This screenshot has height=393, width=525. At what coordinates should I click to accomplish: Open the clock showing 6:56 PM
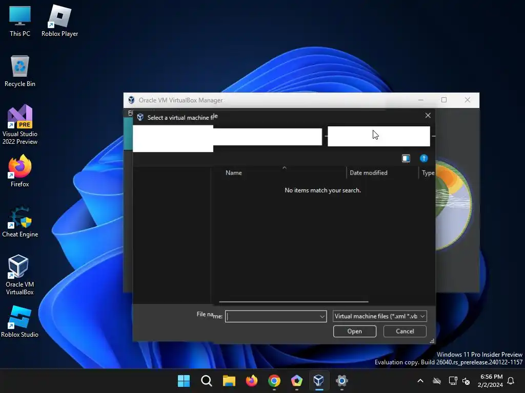[490, 381]
